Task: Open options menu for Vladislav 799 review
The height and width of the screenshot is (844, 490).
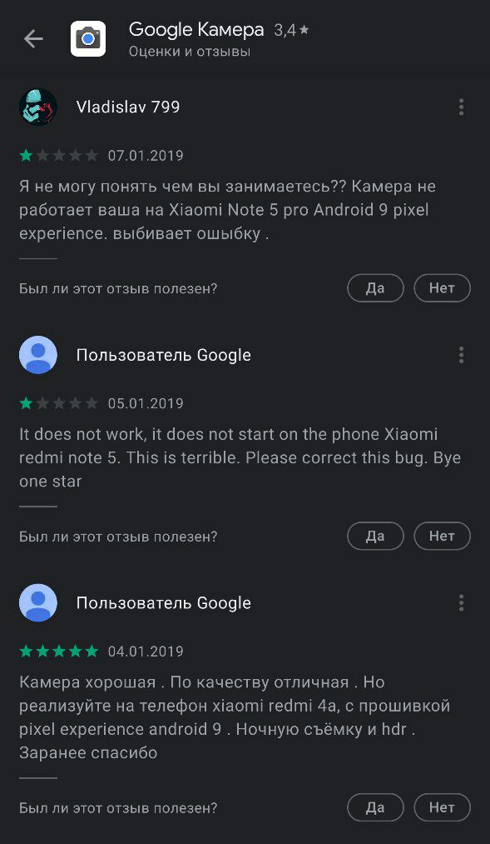Action: pos(461,107)
